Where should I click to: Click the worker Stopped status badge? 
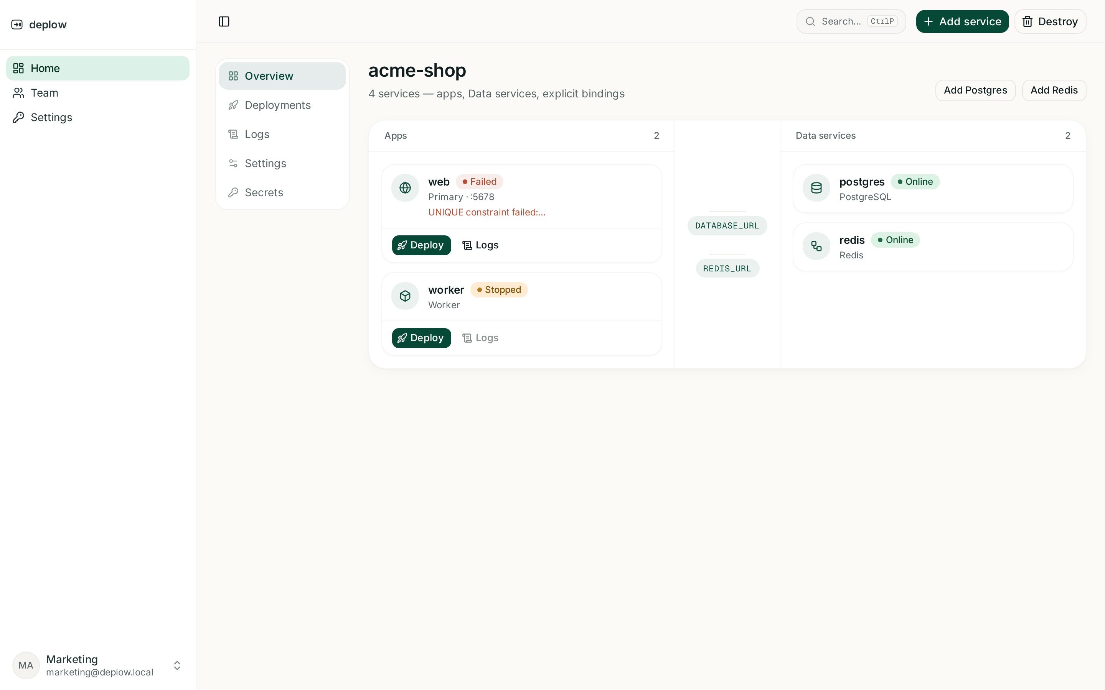[x=499, y=290]
